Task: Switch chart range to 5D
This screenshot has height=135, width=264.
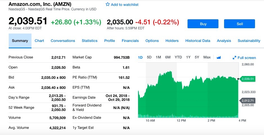Action: point(149,57)
